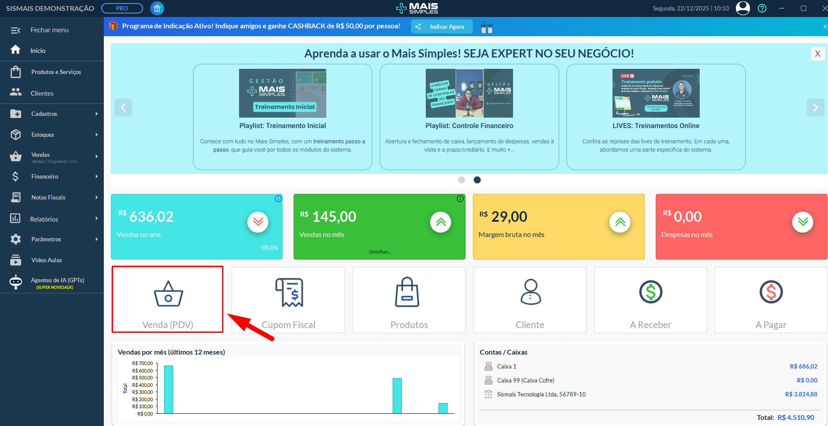Open the Cupom Fiscal shortcut tile
This screenshot has width=828, height=426.
point(288,300)
